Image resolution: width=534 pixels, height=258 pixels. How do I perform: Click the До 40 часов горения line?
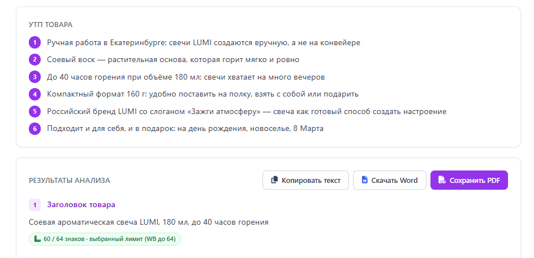click(186, 77)
